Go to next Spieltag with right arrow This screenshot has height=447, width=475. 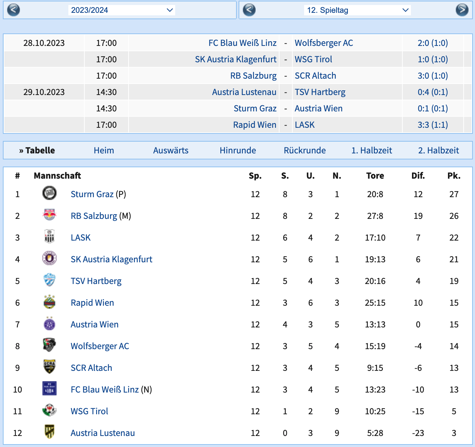pos(462,10)
